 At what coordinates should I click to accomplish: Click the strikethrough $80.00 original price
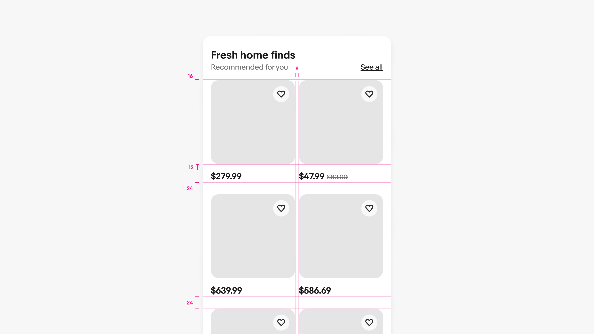click(337, 177)
